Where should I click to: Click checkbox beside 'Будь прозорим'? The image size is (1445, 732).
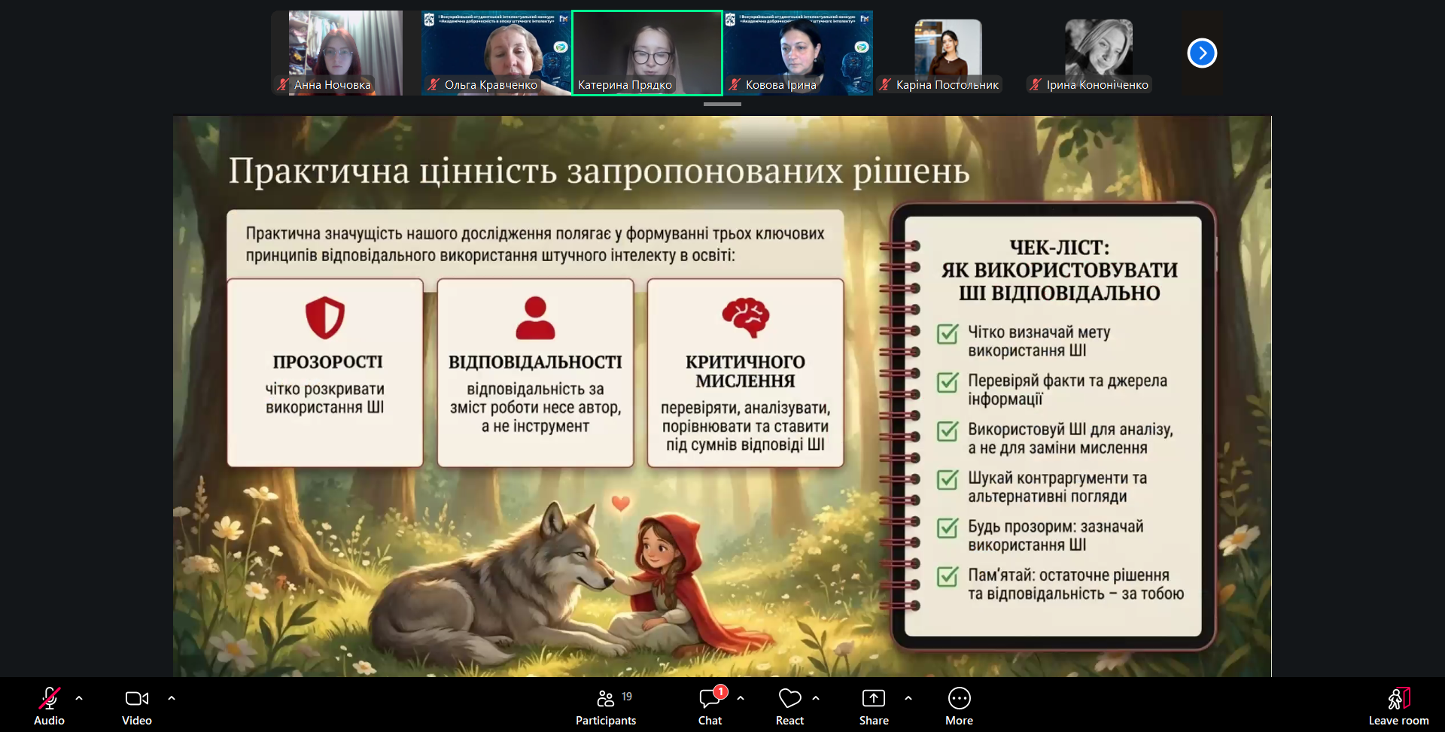pyautogui.click(x=948, y=528)
